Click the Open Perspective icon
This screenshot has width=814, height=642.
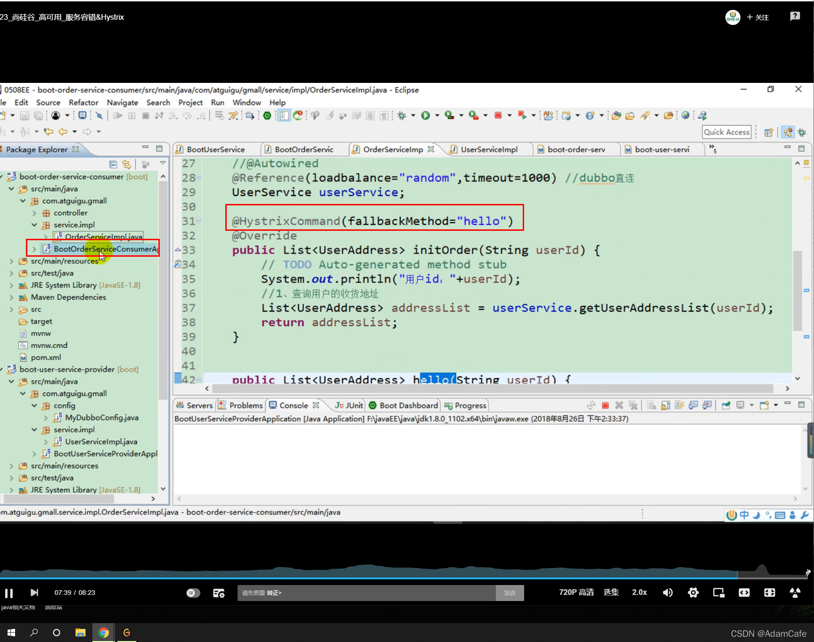[769, 132]
